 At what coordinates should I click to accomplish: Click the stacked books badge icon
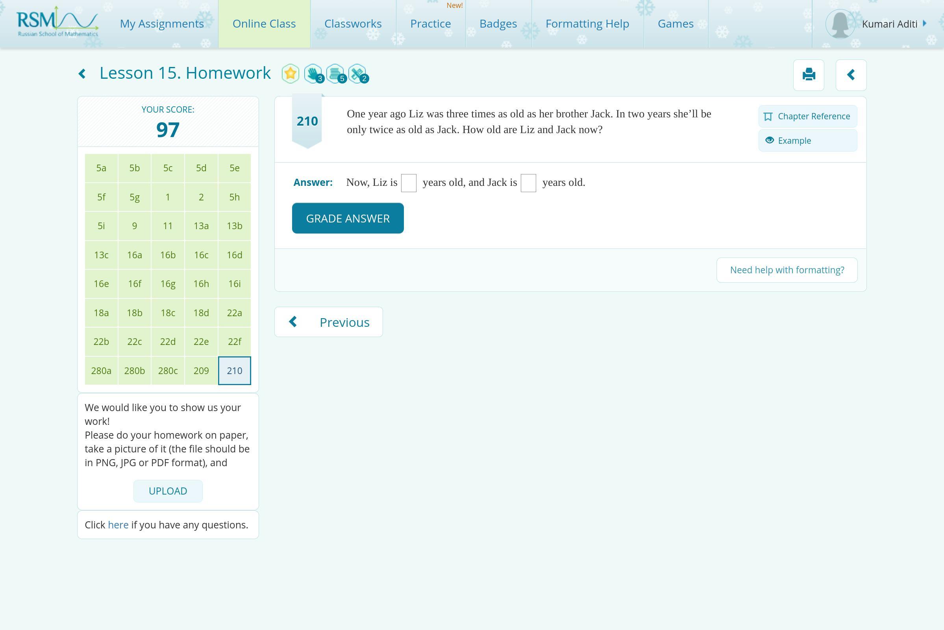pos(335,74)
